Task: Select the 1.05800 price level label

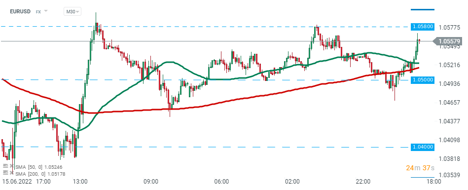Action: point(423,27)
